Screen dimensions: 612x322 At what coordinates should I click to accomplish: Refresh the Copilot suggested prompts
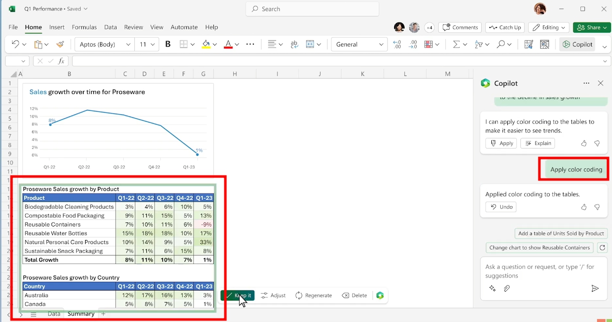[602, 247]
